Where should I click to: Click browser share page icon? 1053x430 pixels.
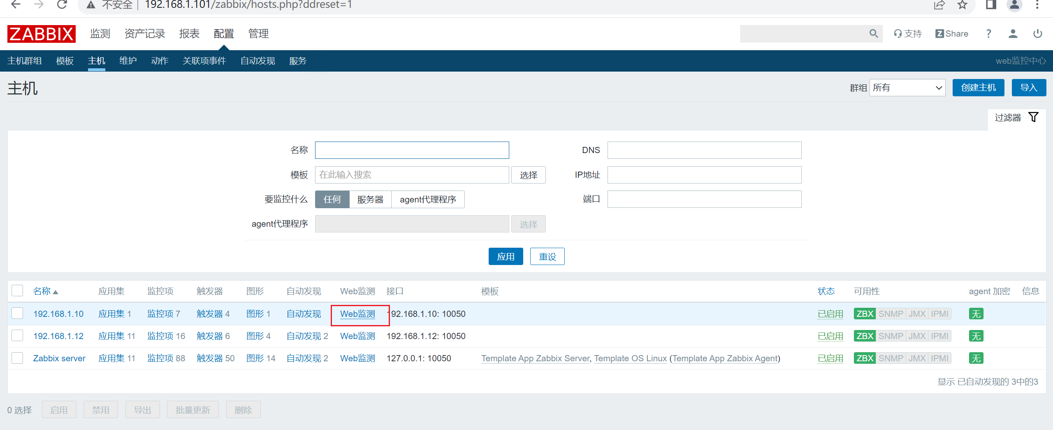point(939,5)
